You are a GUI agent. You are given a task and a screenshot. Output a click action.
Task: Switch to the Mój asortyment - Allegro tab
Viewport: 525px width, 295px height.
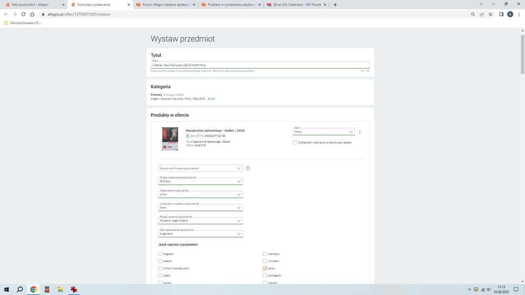pyautogui.click(x=34, y=5)
